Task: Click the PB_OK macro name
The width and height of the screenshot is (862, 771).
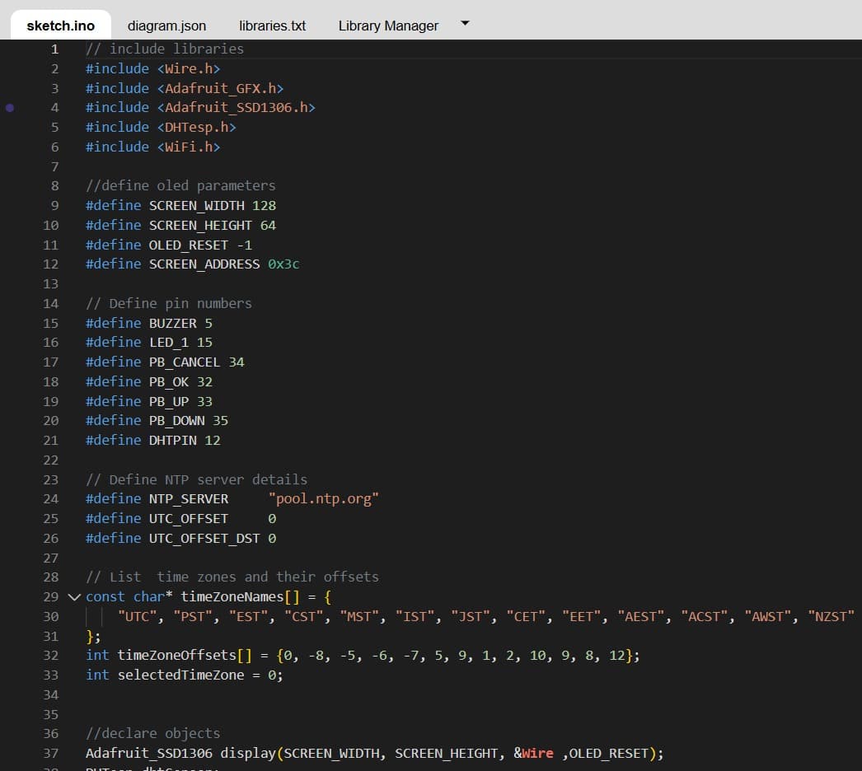Action: tap(169, 382)
